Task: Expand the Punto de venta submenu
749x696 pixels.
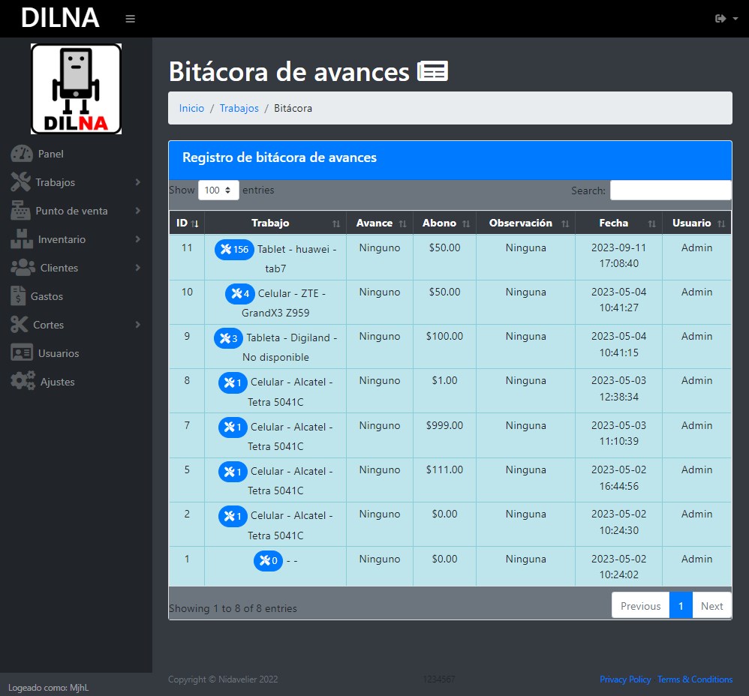Action: point(75,211)
